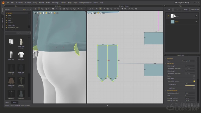The height and width of the screenshot is (113, 201).
Task: Select the Tshirt.zpac thumbnail in Library
Action: 21,55
